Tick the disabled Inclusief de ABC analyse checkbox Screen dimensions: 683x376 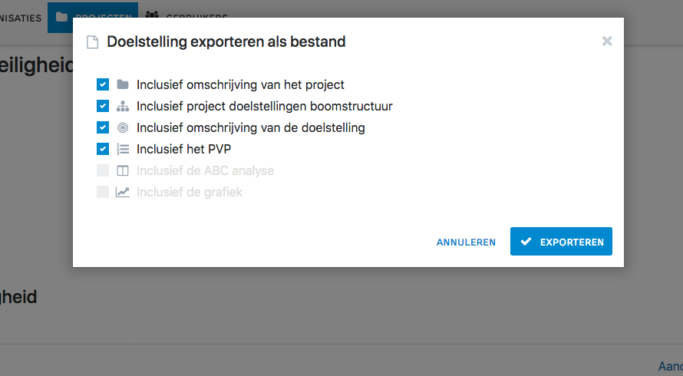click(103, 170)
